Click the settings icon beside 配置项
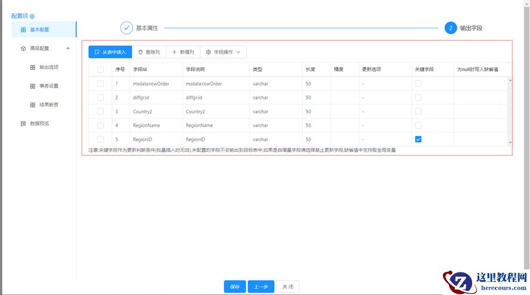Image resolution: width=530 pixels, height=295 pixels. pos(32,16)
